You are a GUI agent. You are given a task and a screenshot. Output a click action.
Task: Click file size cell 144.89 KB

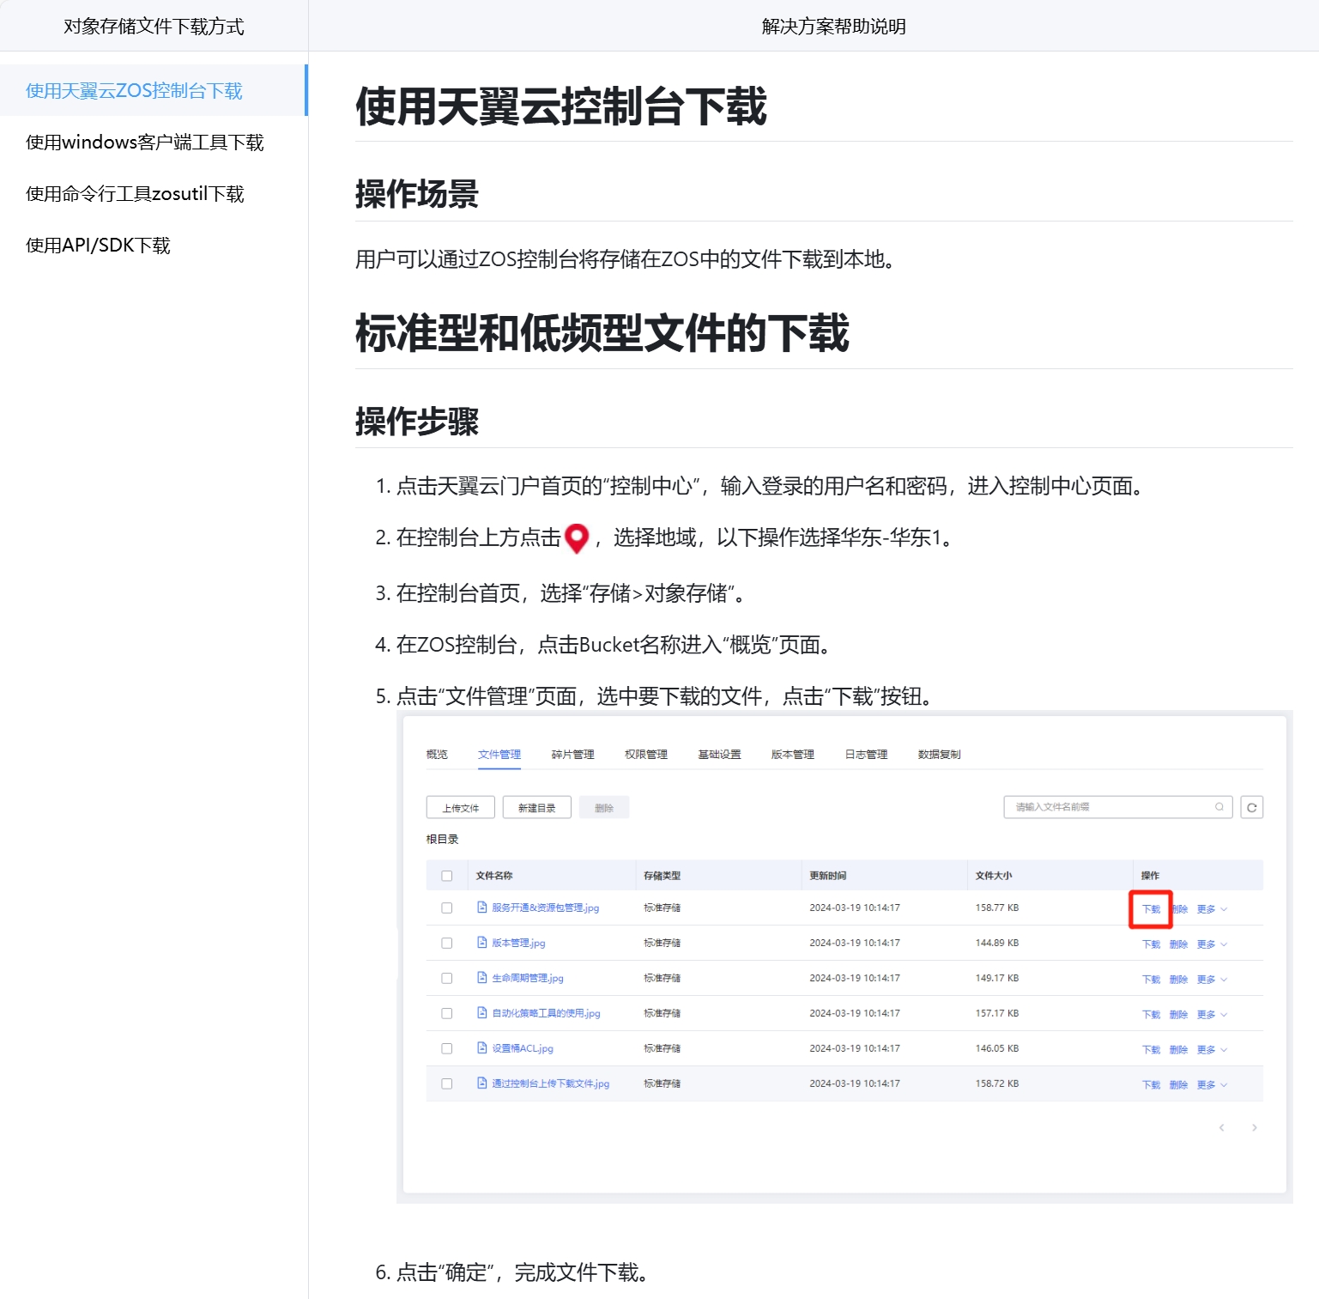[997, 943]
